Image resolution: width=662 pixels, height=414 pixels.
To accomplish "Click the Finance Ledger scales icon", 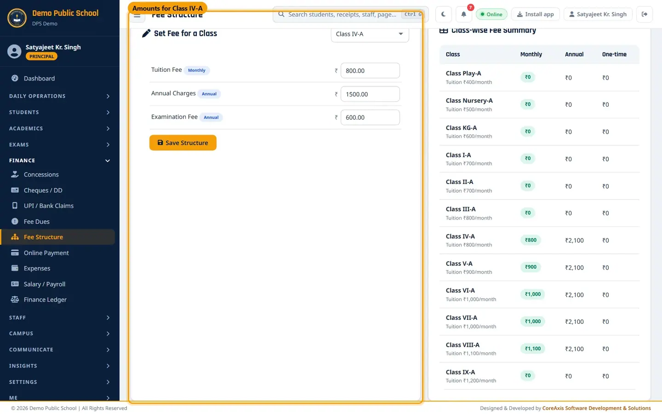I will coord(15,299).
